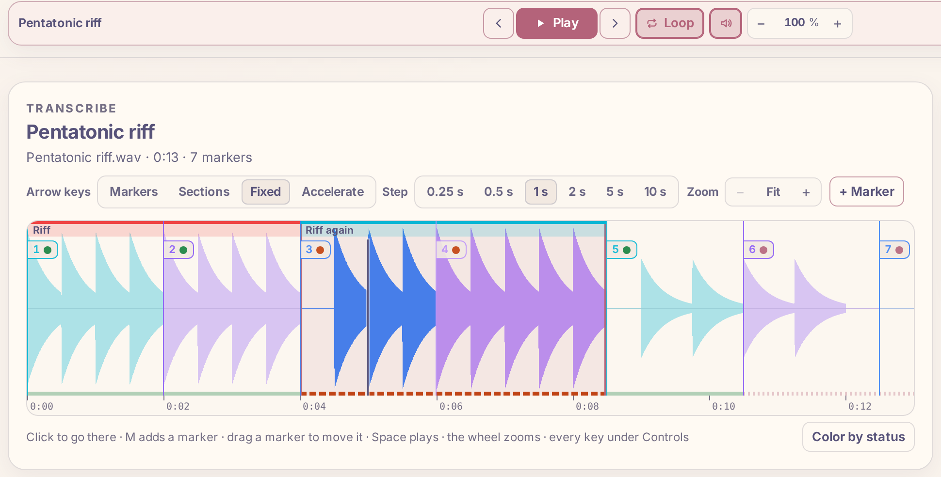Click the Riff again section label
941x477 pixels.
click(x=329, y=230)
